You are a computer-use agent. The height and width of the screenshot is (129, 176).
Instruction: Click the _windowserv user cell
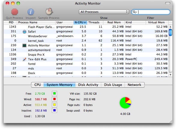65,36
